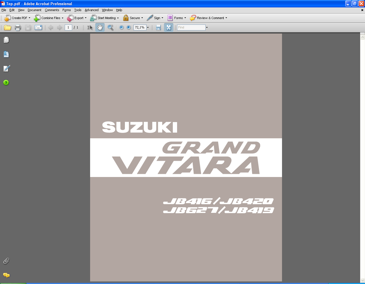Click the page number input field

68,28
